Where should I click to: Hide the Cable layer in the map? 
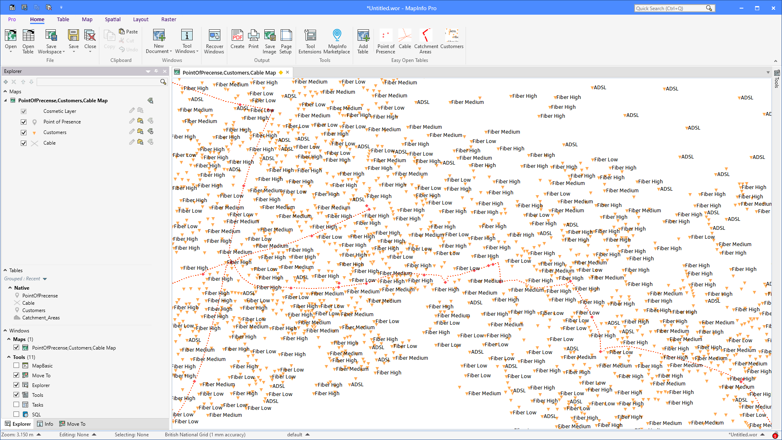pyautogui.click(x=24, y=143)
